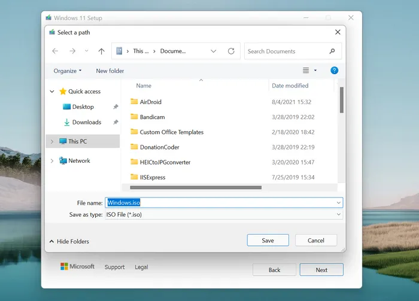The image size is (419, 301).
Task: Sort files by the Name column
Action: point(144,86)
